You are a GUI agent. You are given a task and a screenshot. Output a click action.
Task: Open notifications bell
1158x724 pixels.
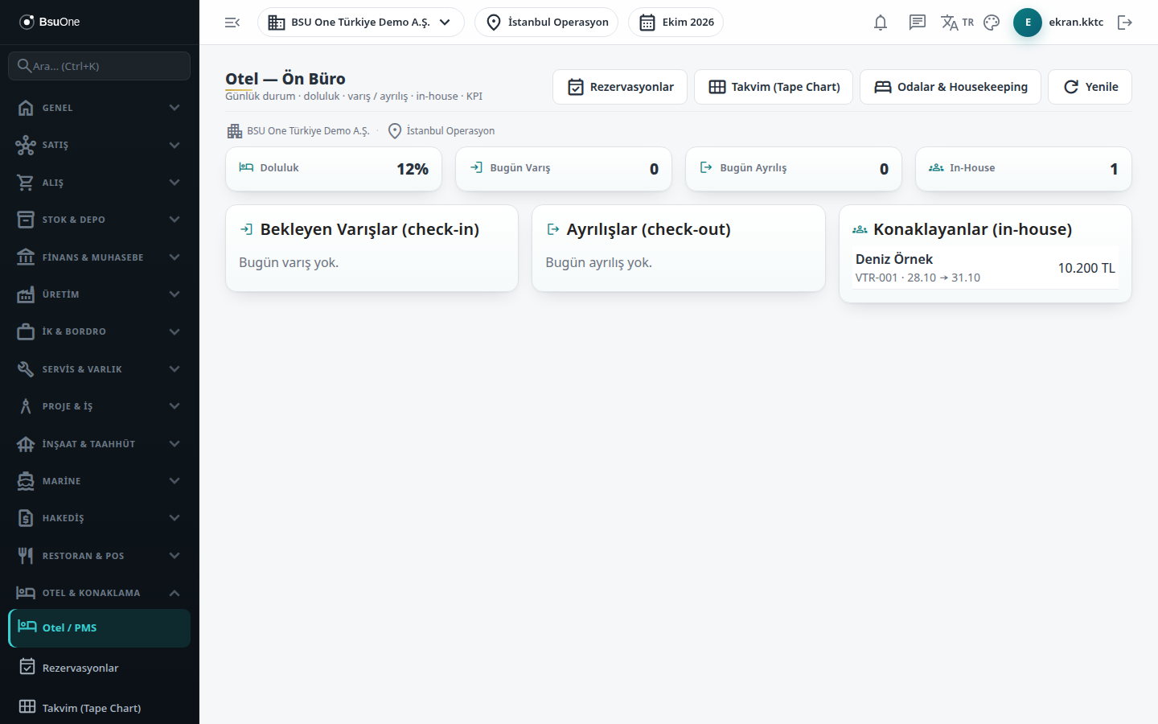[881, 23]
